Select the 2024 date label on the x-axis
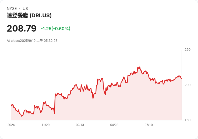The height and width of the screenshot is (139, 198). point(11,125)
